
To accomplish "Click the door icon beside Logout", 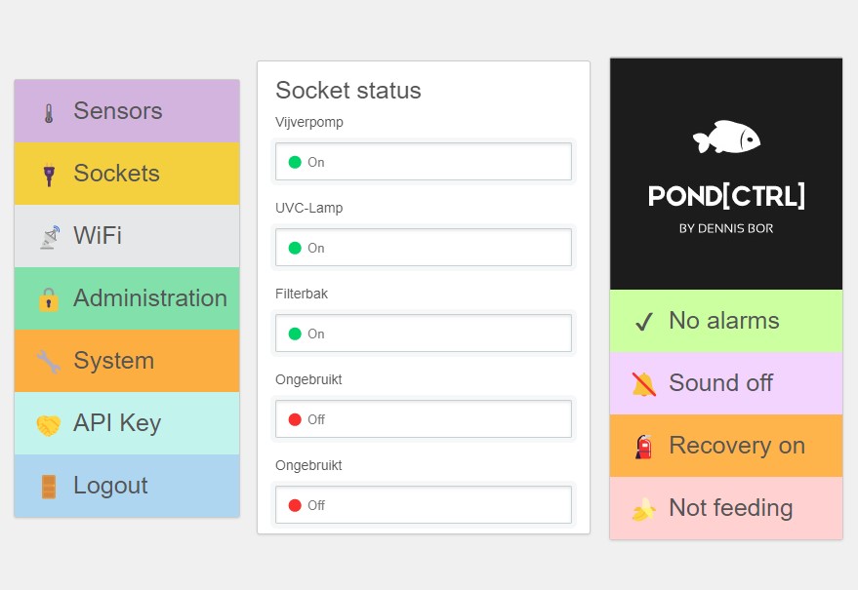I will pyautogui.click(x=49, y=487).
